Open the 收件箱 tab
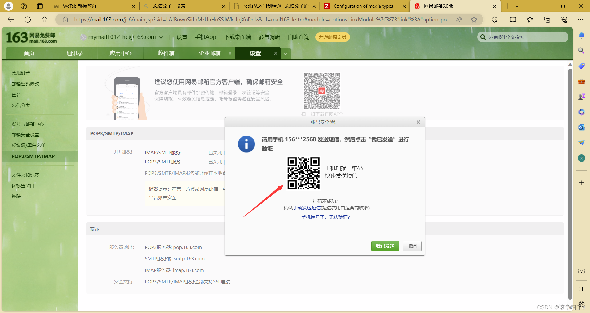 [x=166, y=53]
